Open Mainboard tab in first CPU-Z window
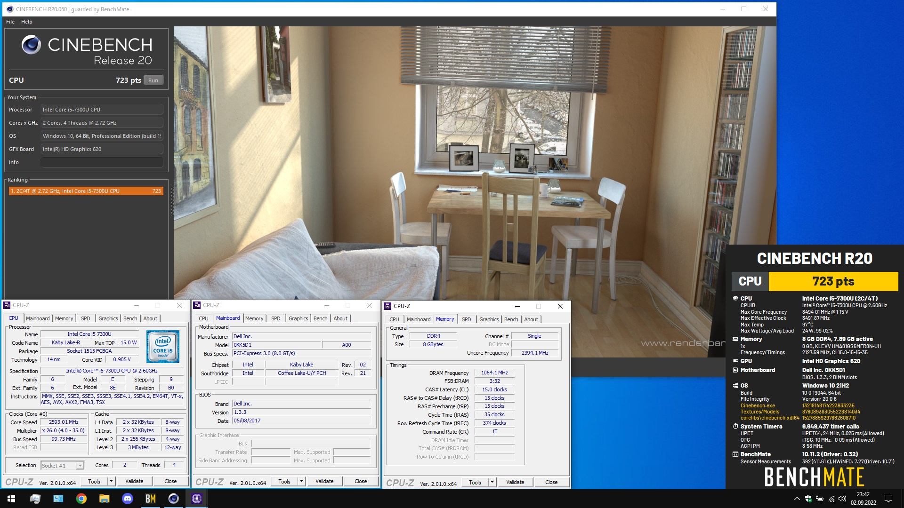Image resolution: width=904 pixels, height=508 pixels. tap(38, 318)
